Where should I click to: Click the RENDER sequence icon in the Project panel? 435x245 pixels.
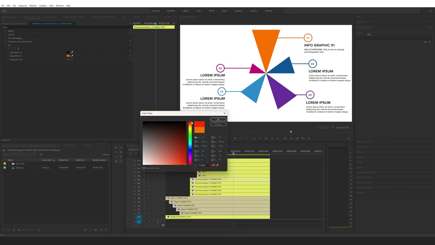tap(13, 168)
